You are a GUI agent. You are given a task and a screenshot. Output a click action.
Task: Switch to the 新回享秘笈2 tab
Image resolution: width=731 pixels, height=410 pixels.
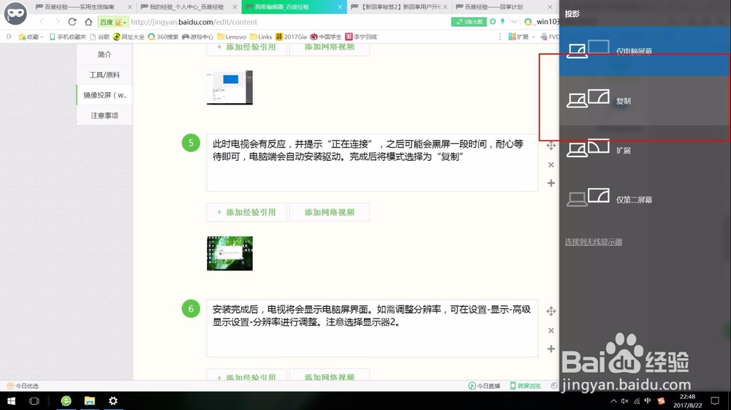tap(398, 7)
